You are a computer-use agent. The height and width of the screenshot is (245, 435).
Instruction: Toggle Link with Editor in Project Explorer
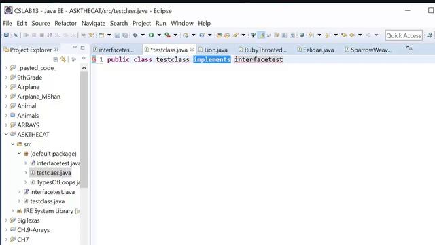pyautogui.click(x=63, y=59)
